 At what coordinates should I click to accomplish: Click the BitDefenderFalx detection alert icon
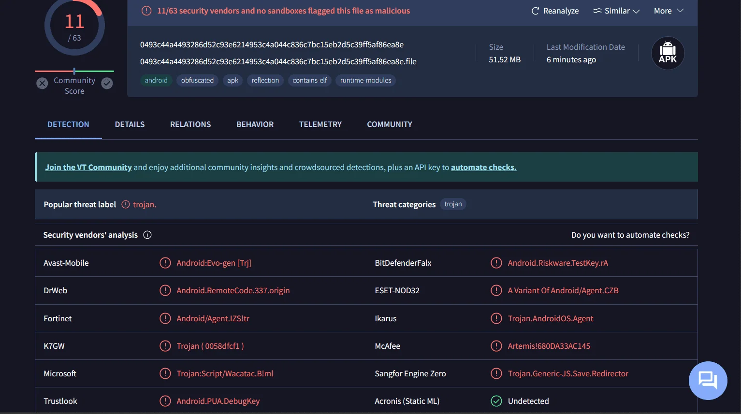coord(496,263)
